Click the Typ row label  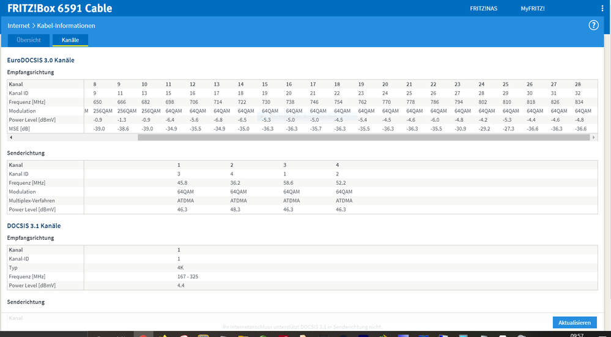13,268
